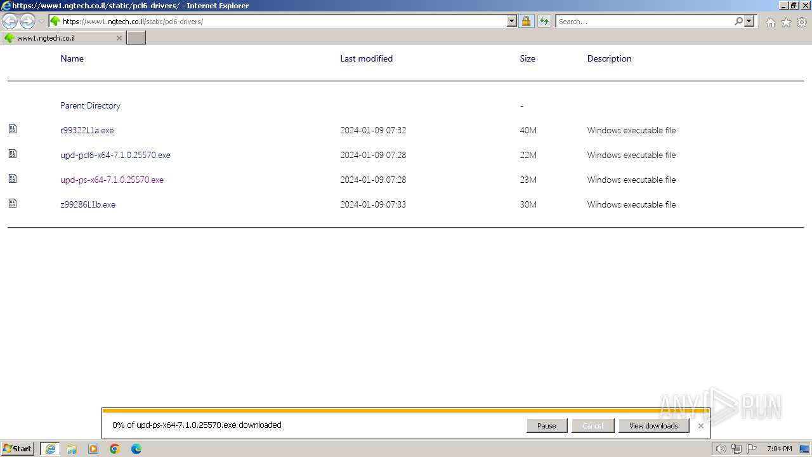Click Internet Explorer taskbar icon
The width and height of the screenshot is (812, 457).
(50, 449)
